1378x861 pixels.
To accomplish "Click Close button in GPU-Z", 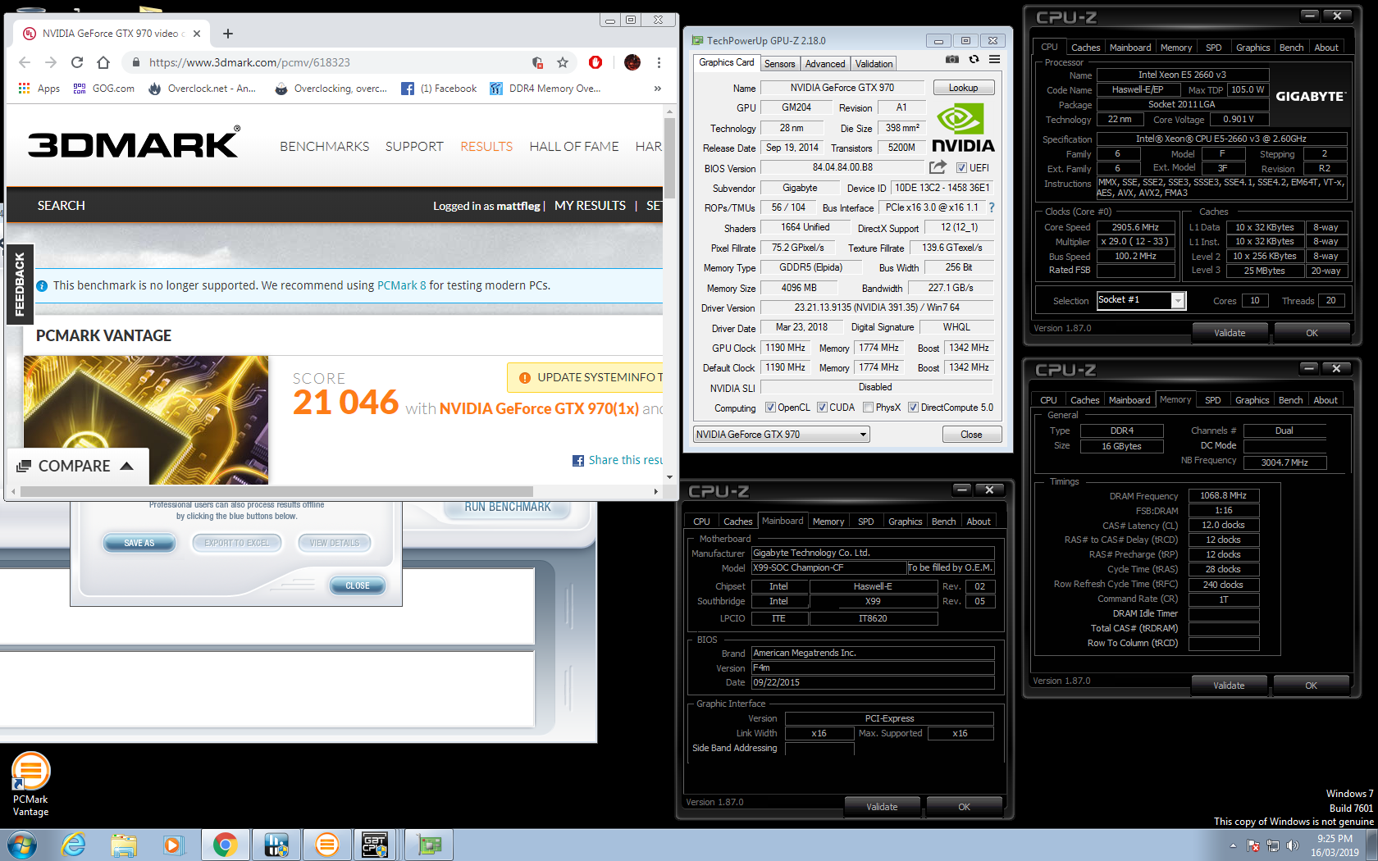I will [971, 435].
